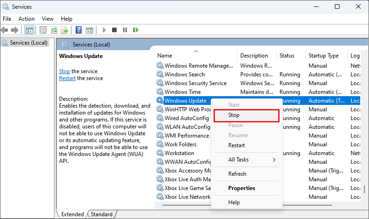Screen dimensions: 369x219
Task: Select the Workstation service
Action: 179,153
